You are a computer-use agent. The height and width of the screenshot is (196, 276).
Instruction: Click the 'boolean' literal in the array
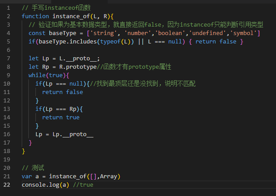pos(170,33)
